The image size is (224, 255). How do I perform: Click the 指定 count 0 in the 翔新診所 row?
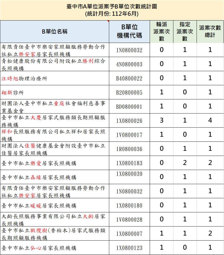click(x=185, y=92)
